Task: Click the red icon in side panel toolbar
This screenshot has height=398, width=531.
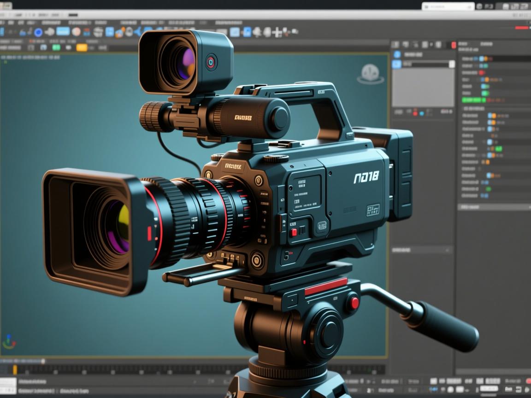Action: click(x=454, y=45)
